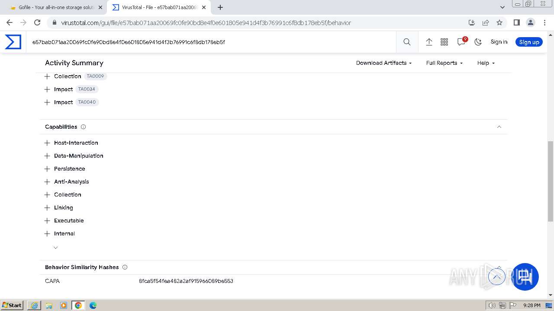Open the tab search chevron

pos(502,7)
